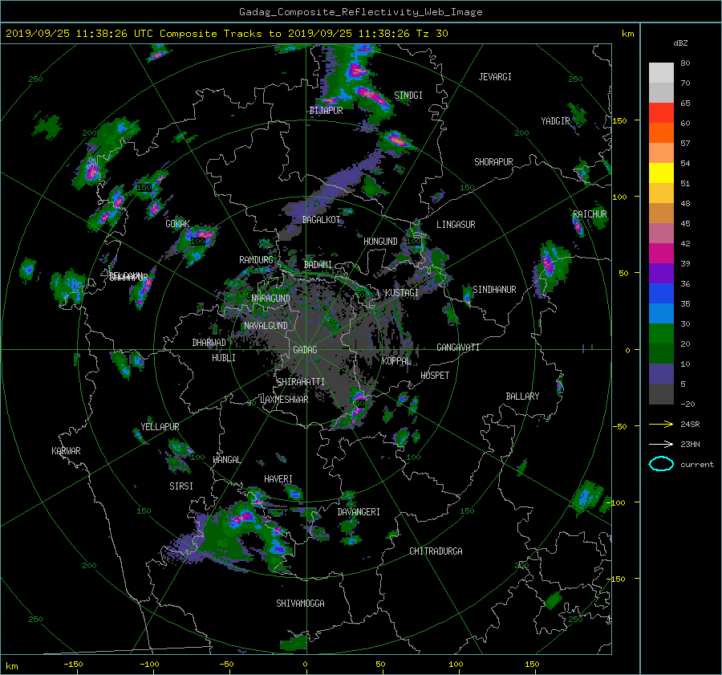Click the Gadag_Composite_Reflectivity_Web_Image title
The width and height of the screenshot is (722, 675).
360,12
